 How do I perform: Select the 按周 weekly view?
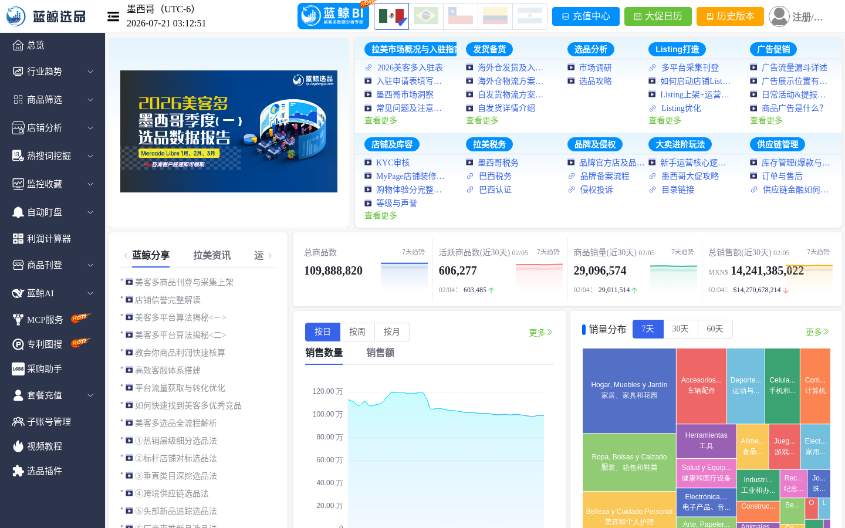[x=357, y=332]
